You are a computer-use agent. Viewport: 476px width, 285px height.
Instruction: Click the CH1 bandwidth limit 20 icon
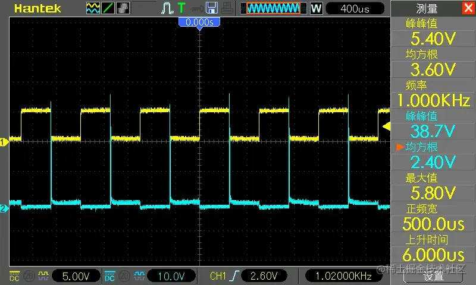(x=29, y=275)
